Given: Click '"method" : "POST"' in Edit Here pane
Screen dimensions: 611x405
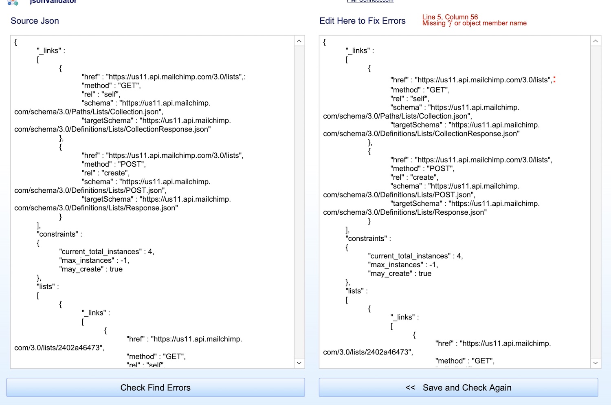Looking at the screenshot, I should (x=422, y=169).
